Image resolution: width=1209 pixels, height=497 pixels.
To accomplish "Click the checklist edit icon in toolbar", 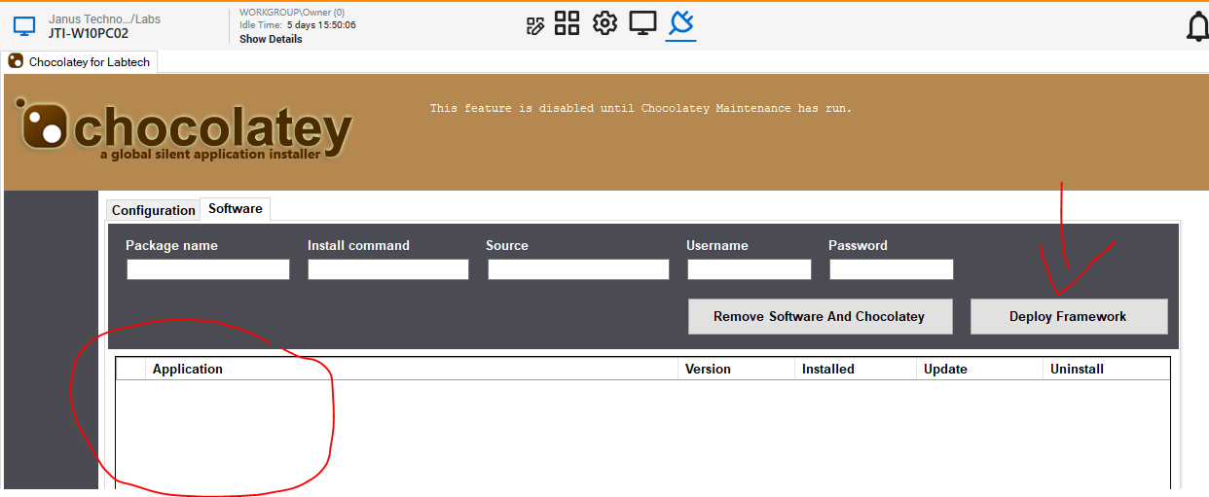I will coord(534,25).
